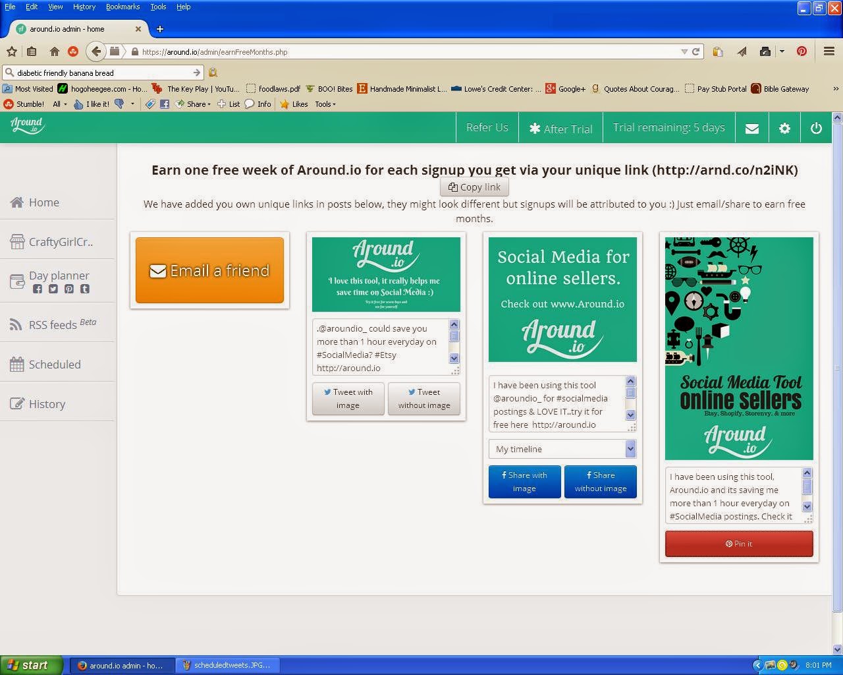Open the Help menu

(x=183, y=7)
